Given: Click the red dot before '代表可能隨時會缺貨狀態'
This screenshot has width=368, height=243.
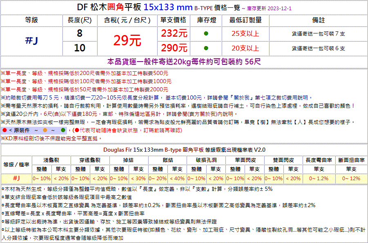Looking at the screenshot, I should [77, 130].
